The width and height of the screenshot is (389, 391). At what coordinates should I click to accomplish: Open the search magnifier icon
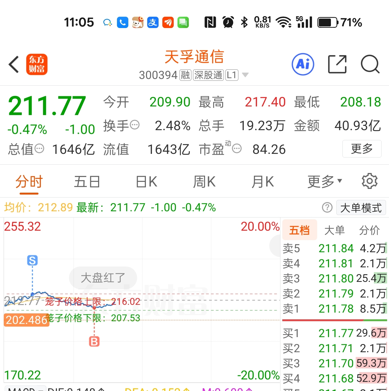coord(370,64)
